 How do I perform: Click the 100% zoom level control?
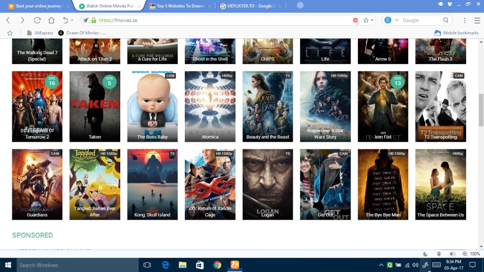472,254
